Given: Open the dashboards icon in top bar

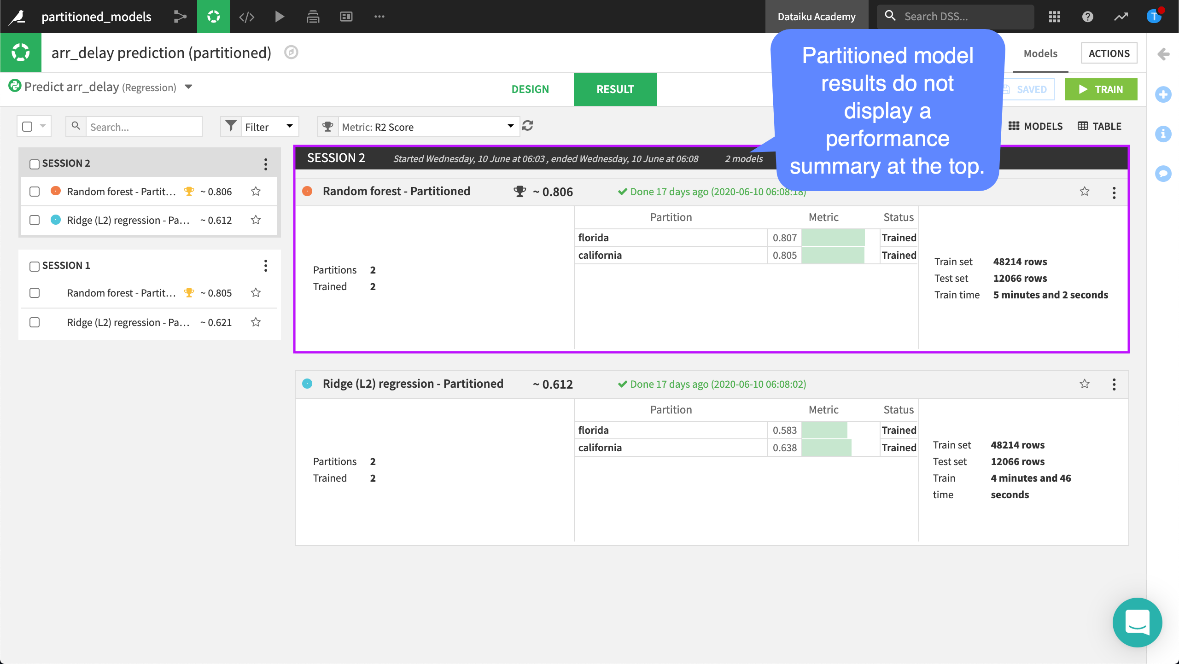Looking at the screenshot, I should click(346, 17).
